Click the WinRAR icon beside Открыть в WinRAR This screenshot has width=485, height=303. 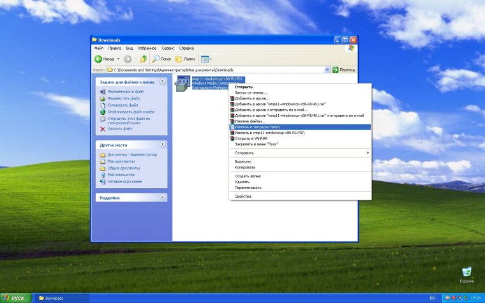click(232, 138)
